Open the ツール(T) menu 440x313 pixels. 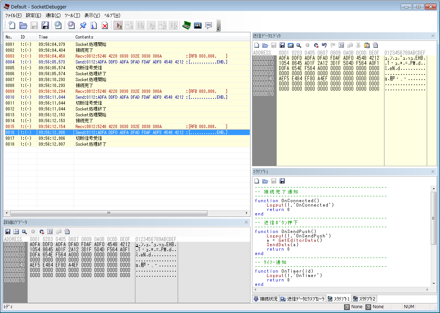click(72, 15)
